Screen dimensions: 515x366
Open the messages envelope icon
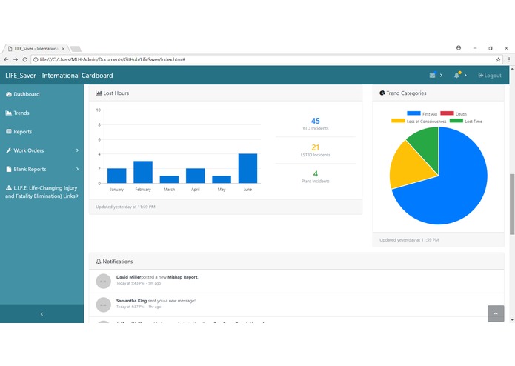tap(433, 76)
